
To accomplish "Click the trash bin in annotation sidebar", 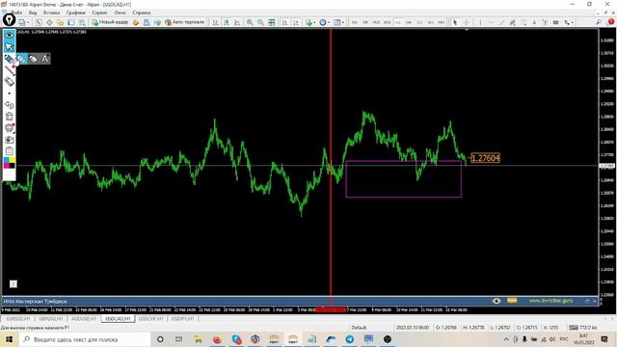I will tap(9, 117).
